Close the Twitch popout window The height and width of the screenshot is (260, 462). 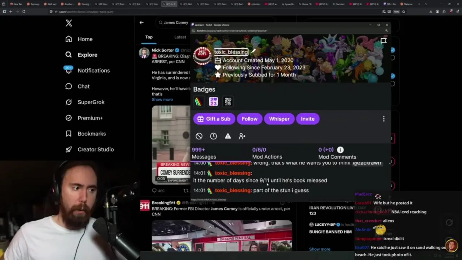(x=387, y=25)
